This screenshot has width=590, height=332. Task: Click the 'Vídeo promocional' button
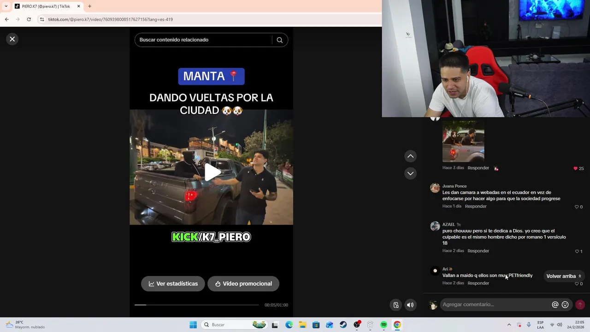click(243, 284)
